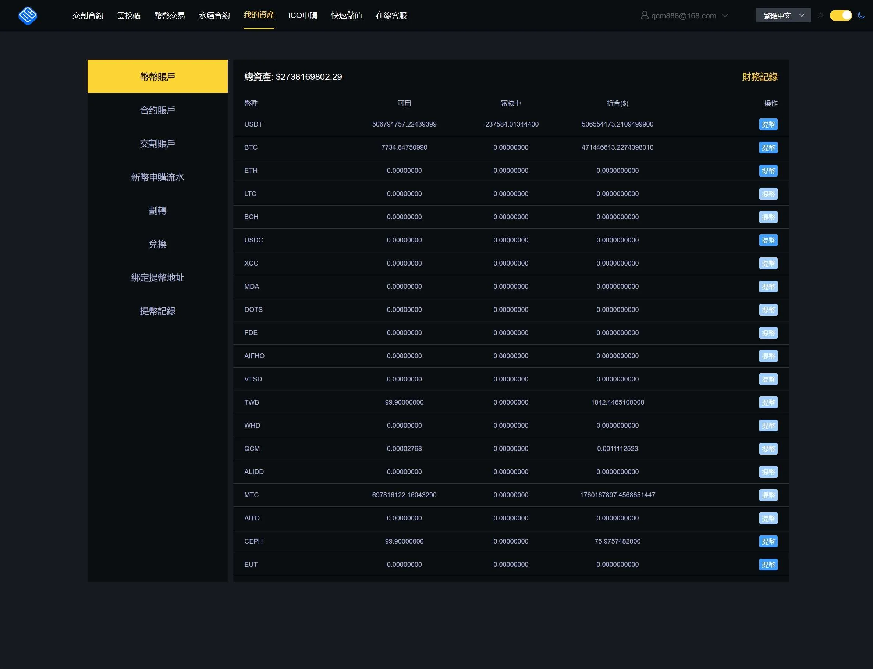Go to ICO申購 in the top nav
Viewport: 873px width, 669px height.
[x=303, y=15]
